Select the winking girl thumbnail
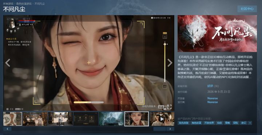Image resolution: width=262 pixels, height=135 pixels. pyautogui.click(x=136, y=119)
